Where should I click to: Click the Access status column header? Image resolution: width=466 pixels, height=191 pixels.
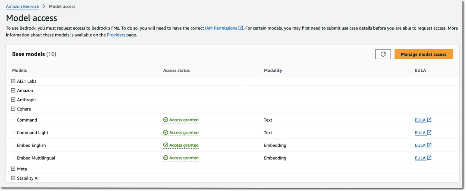click(176, 71)
